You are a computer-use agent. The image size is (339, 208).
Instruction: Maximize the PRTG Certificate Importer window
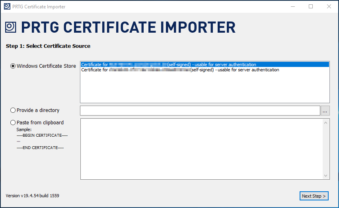[x=311, y=7]
